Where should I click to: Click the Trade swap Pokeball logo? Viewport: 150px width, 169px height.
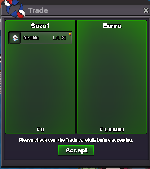(x=14, y=9)
